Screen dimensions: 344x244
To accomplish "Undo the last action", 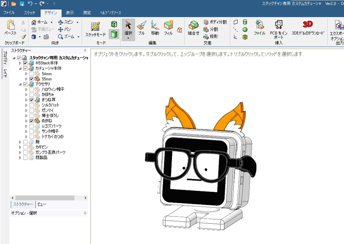I will 30,3.
